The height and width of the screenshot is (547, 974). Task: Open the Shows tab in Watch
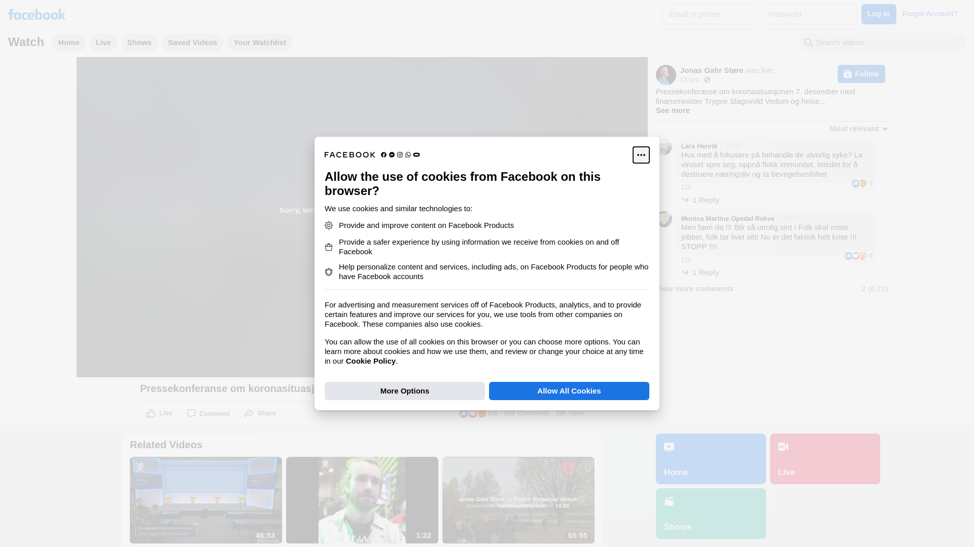coord(140,43)
